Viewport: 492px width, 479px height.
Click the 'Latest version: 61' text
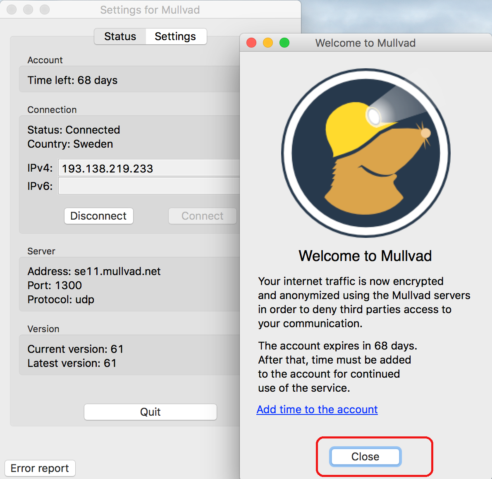pyautogui.click(x=72, y=363)
